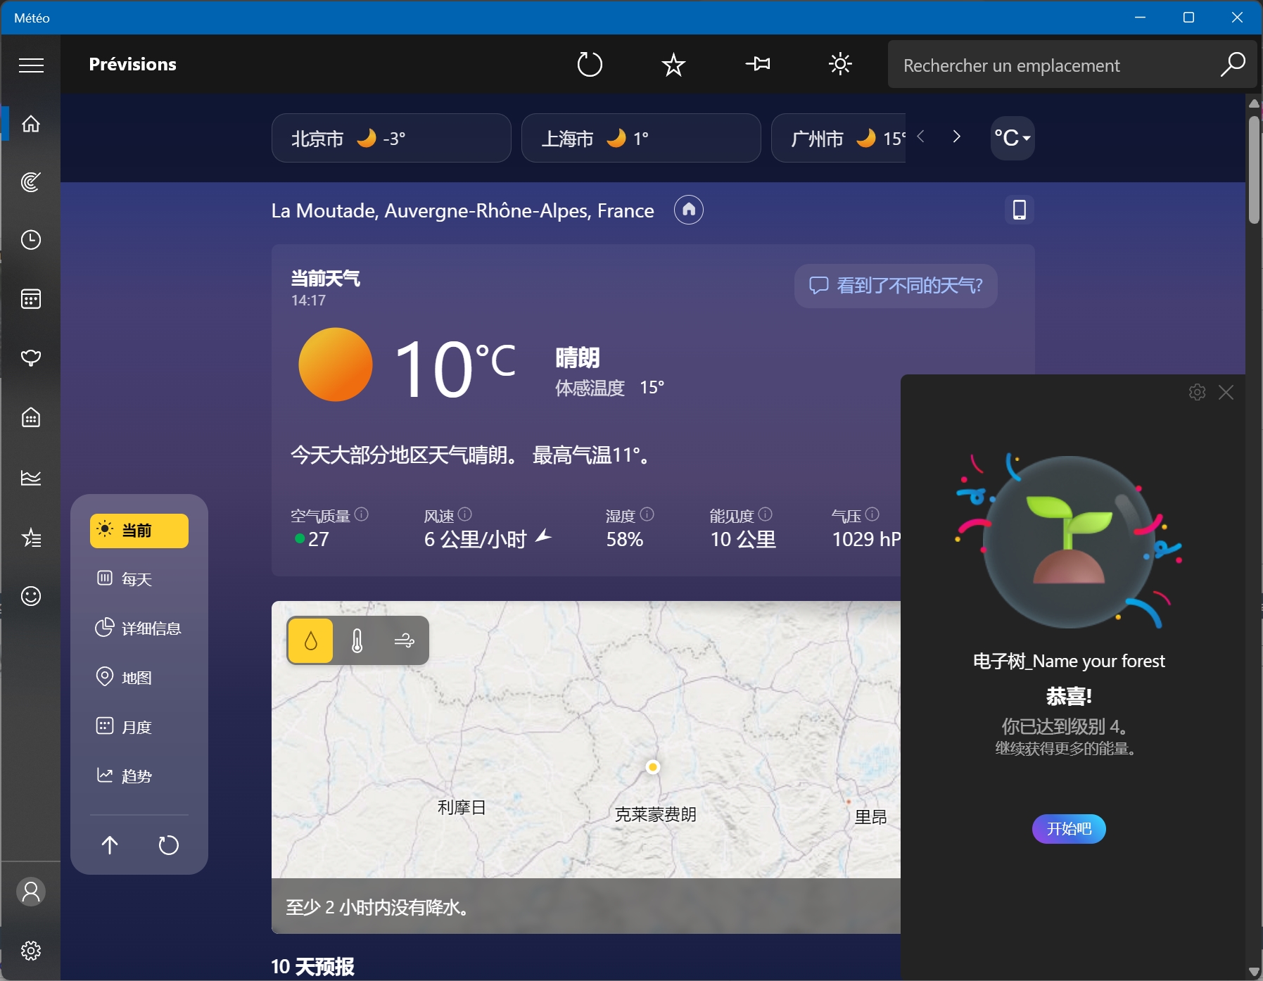The height and width of the screenshot is (981, 1263).
Task: Add location to favorites star
Action: coord(673,65)
